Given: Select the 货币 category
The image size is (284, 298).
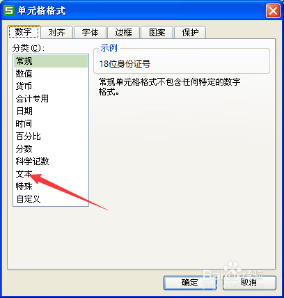Looking at the screenshot, I should click(x=51, y=86).
